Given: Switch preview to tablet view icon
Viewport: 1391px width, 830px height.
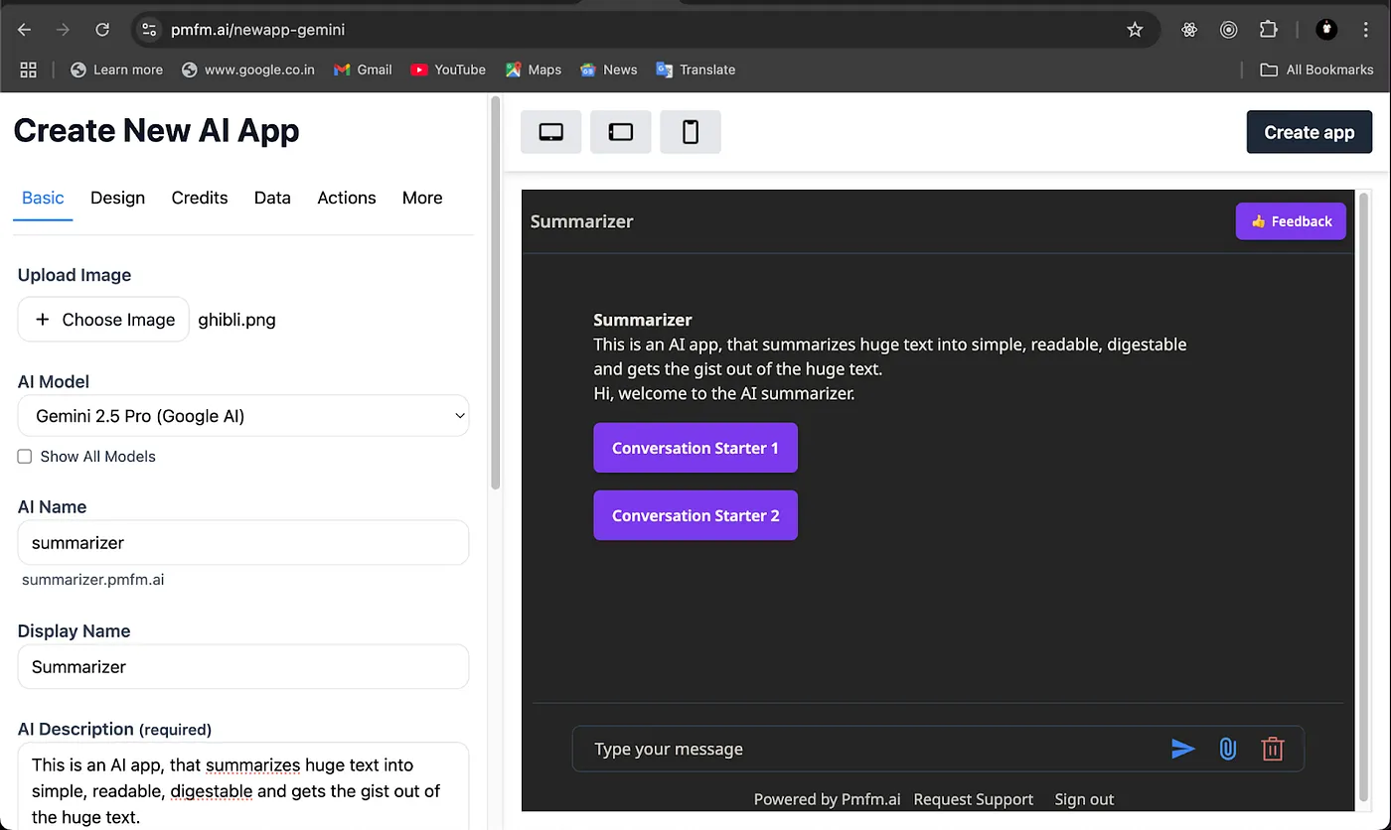Looking at the screenshot, I should pyautogui.click(x=621, y=132).
